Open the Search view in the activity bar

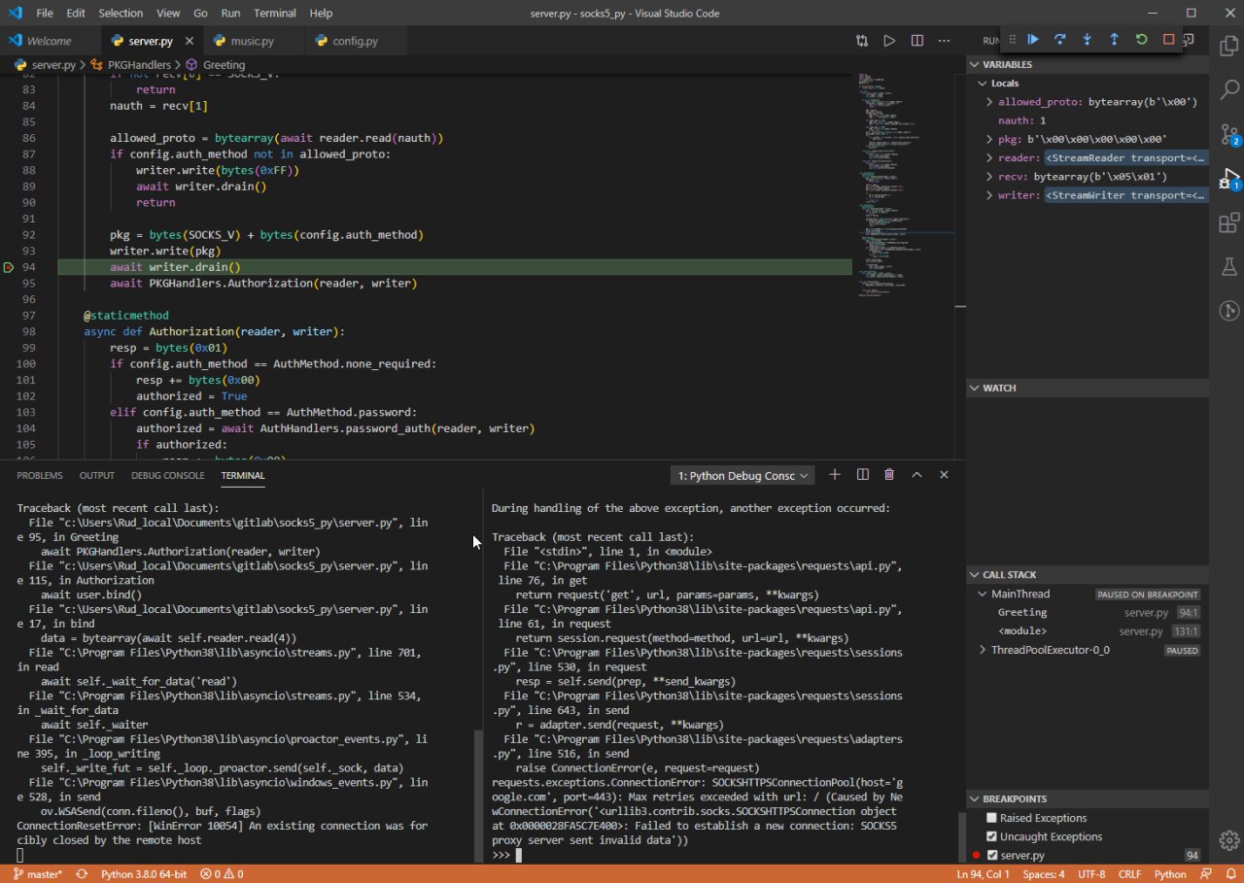coord(1228,89)
